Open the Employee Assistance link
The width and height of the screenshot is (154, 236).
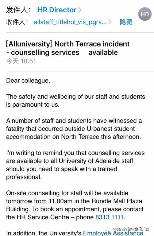point(113,233)
